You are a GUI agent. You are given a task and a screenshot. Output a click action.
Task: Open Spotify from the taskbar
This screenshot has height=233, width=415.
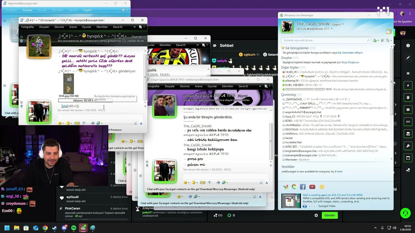74,228
